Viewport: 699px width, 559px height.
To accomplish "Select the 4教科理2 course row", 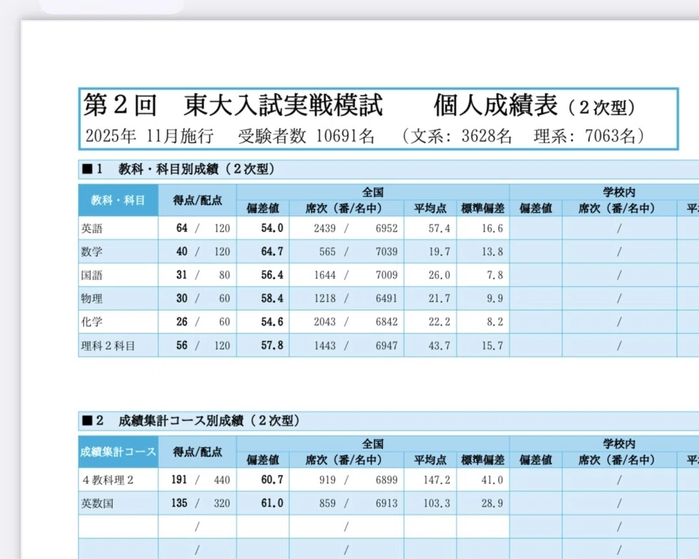I will (x=108, y=480).
